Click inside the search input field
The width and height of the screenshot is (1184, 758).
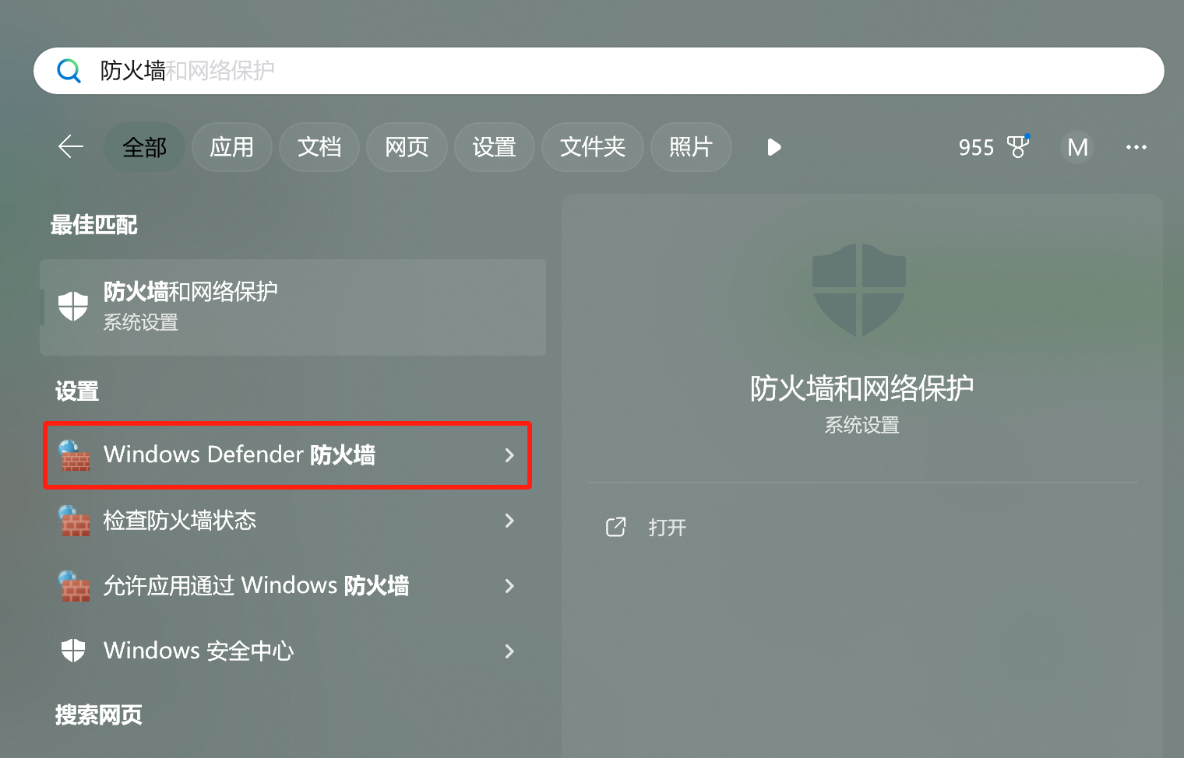(467, 70)
